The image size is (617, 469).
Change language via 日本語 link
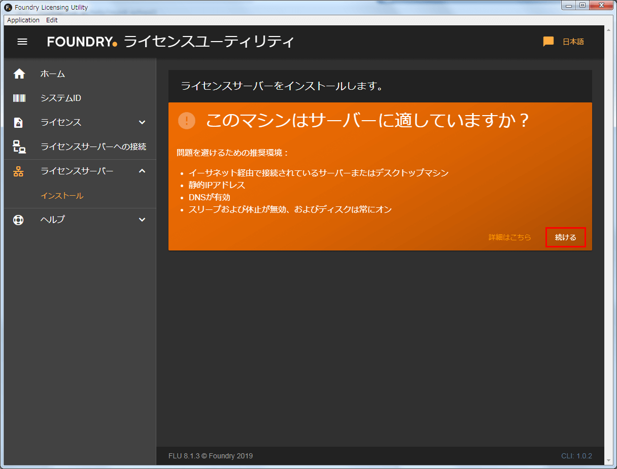click(x=573, y=42)
